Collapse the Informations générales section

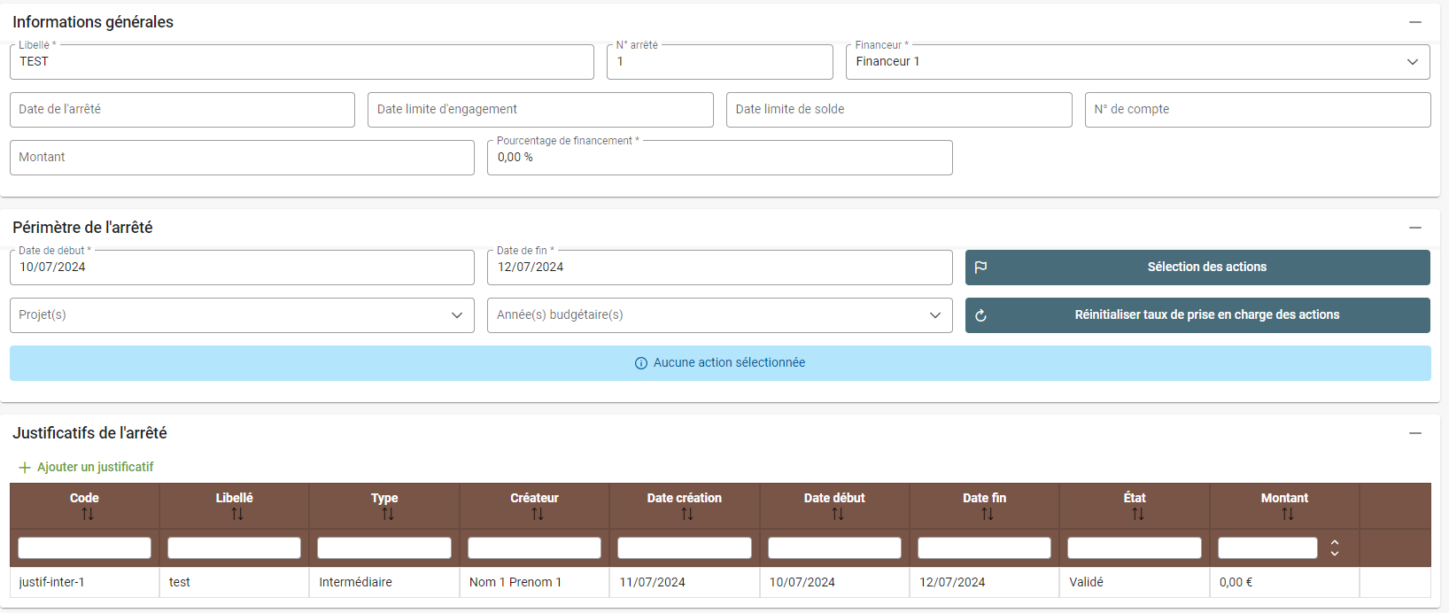(x=1414, y=22)
